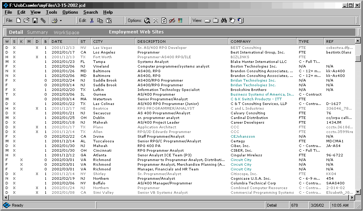Select the 'Sr. AS/400 RPG Developer' description cell
Image resolution: width=363 pixels, height=211 pixels.
[x=162, y=47]
